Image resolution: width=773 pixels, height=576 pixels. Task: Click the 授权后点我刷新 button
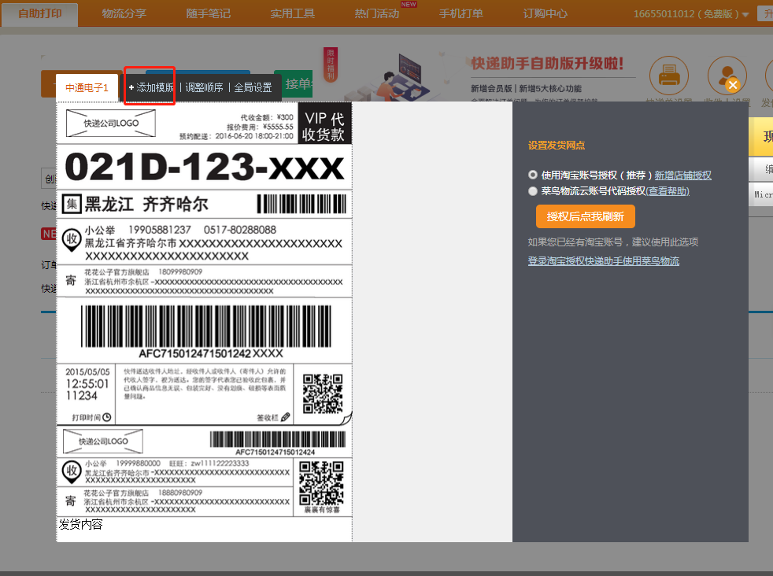point(585,216)
